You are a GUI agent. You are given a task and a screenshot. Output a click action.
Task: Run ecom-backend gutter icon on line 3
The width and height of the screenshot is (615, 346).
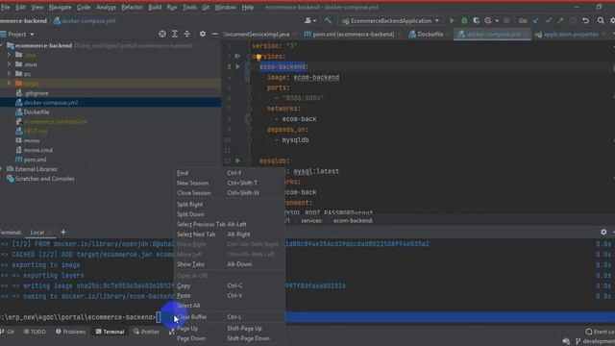pyautogui.click(x=237, y=66)
